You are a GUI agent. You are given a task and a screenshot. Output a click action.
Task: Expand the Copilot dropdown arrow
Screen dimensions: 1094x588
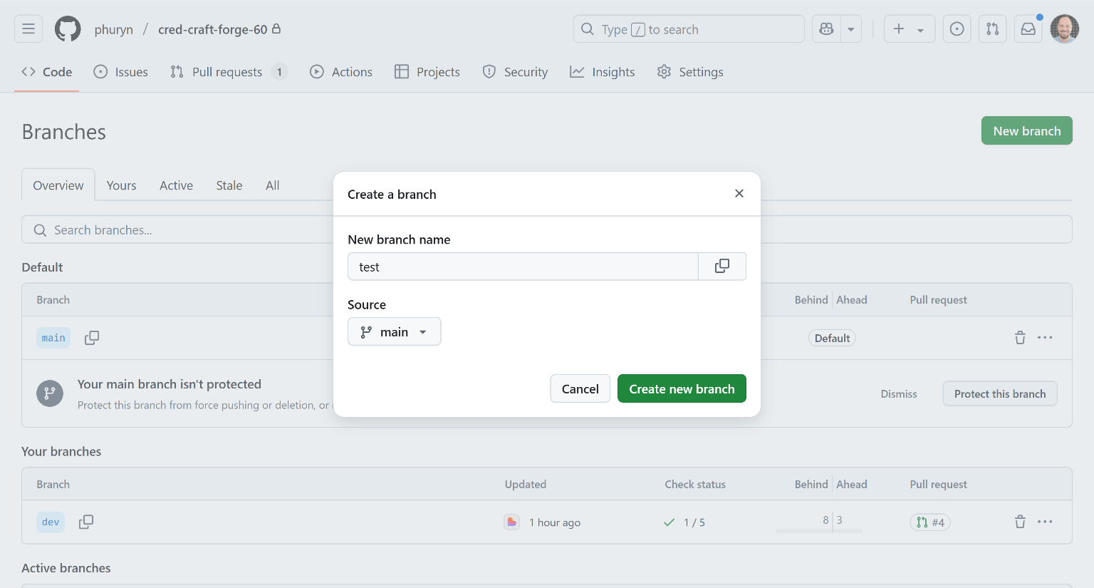point(851,29)
